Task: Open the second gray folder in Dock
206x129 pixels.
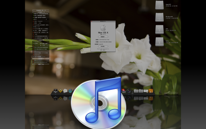Action: pyautogui.click(x=141, y=91)
